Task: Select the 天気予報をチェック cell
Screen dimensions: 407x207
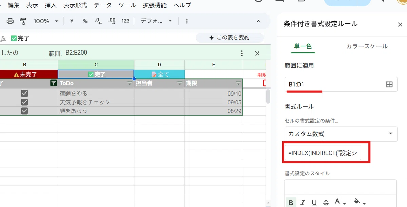Action: tap(96, 102)
